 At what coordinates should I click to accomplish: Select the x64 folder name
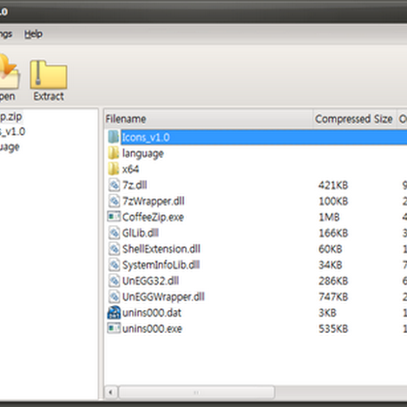(131, 169)
